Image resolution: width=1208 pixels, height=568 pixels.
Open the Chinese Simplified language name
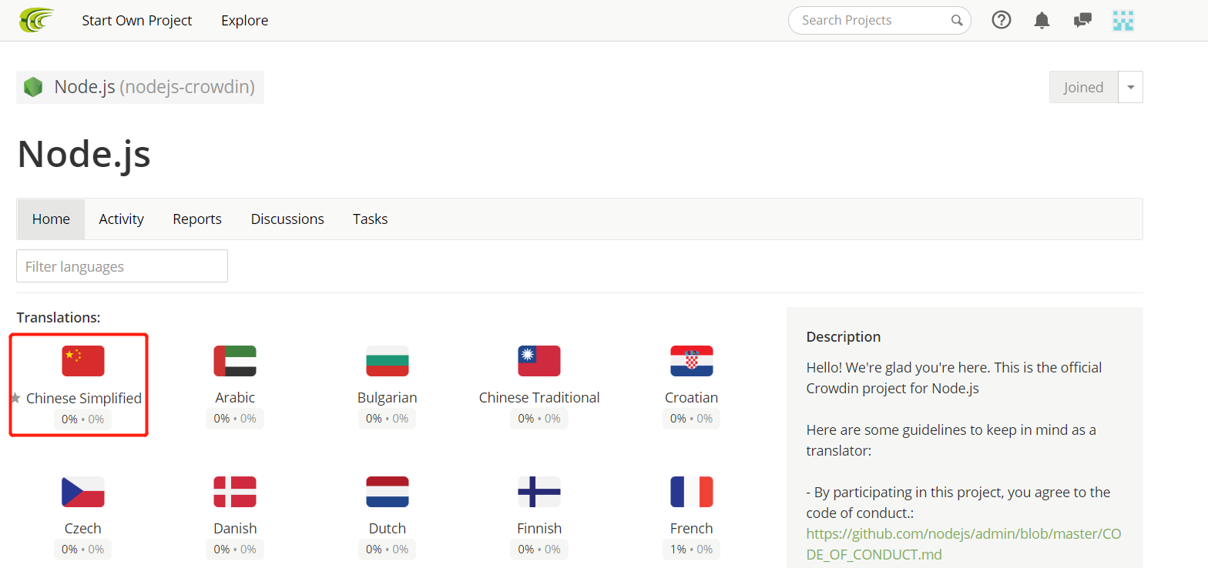point(84,398)
